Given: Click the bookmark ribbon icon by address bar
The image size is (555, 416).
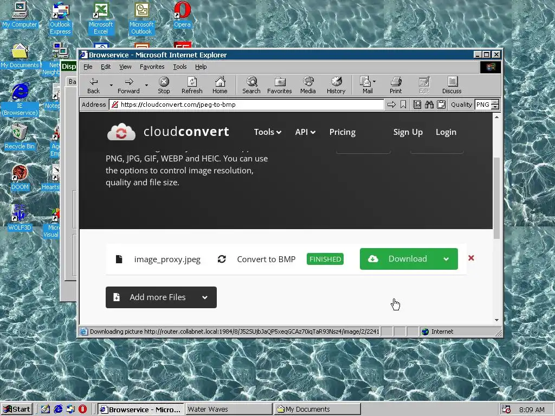Looking at the screenshot, I should (403, 105).
